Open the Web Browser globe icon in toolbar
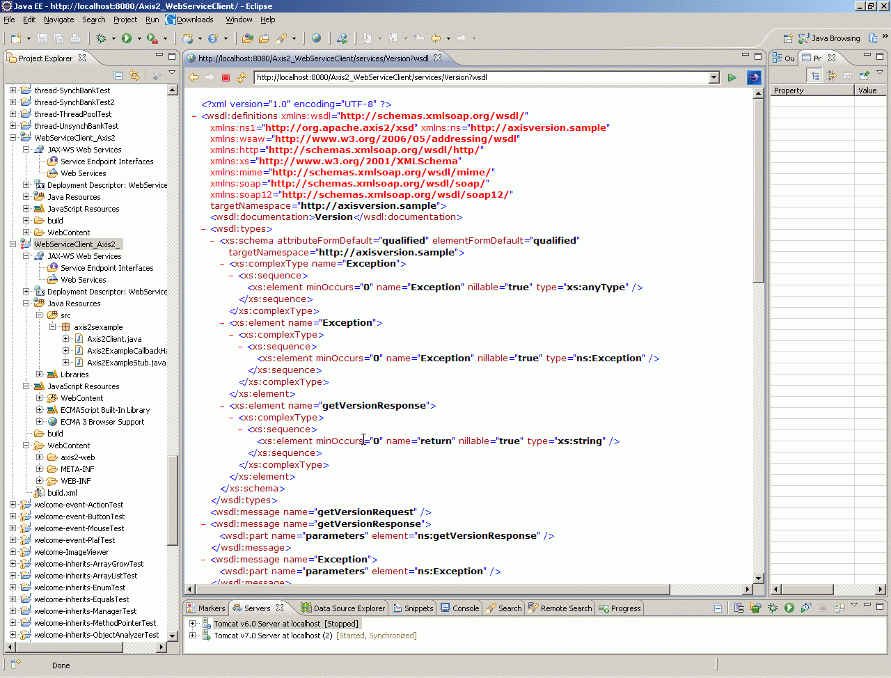Image resolution: width=891 pixels, height=678 pixels. tap(317, 39)
